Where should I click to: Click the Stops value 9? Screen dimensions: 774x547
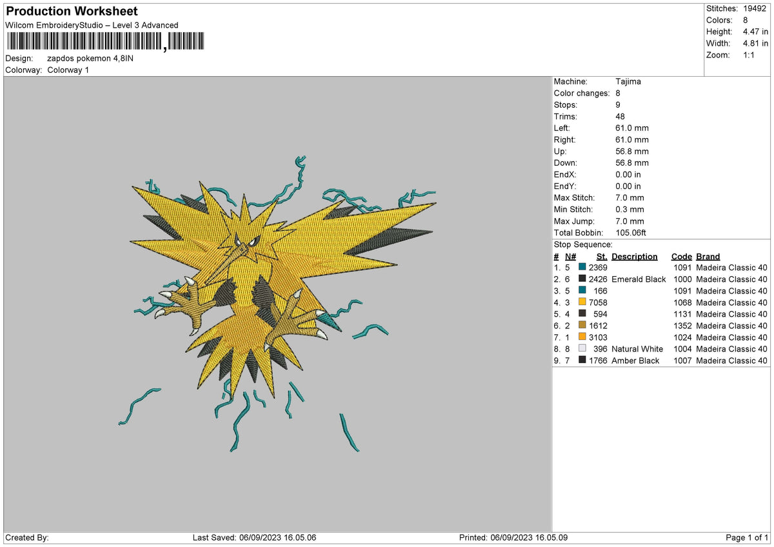pos(618,105)
